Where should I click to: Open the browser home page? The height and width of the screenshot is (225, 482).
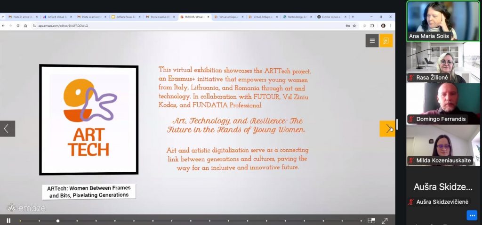25,26
